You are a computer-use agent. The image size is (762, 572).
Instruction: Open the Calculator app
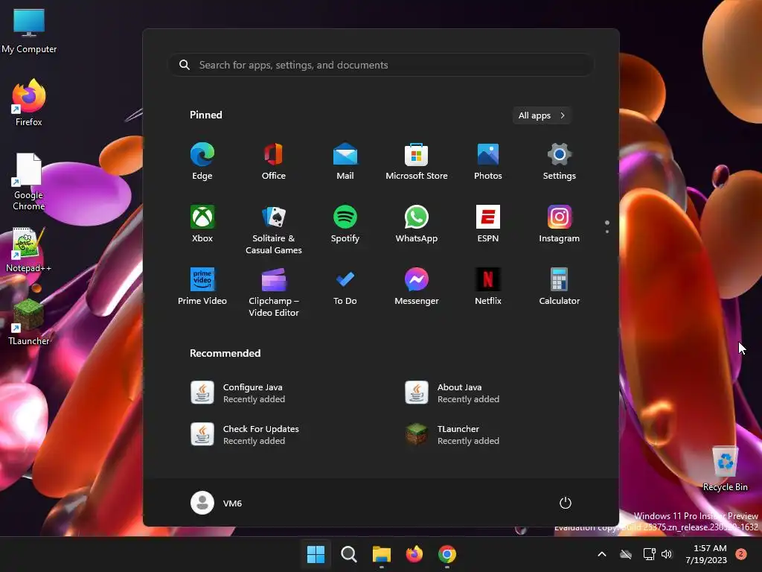click(560, 287)
